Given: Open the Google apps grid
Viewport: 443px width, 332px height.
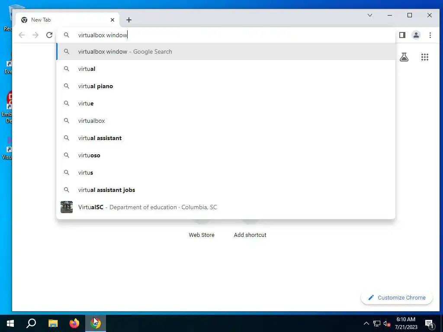Looking at the screenshot, I should point(425,57).
